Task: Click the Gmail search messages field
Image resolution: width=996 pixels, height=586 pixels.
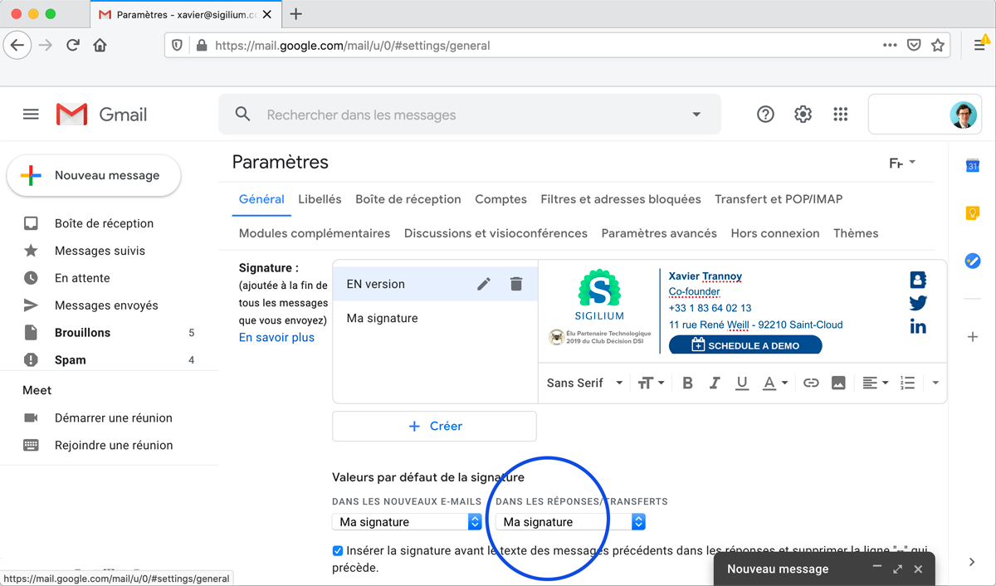Action: coord(469,115)
